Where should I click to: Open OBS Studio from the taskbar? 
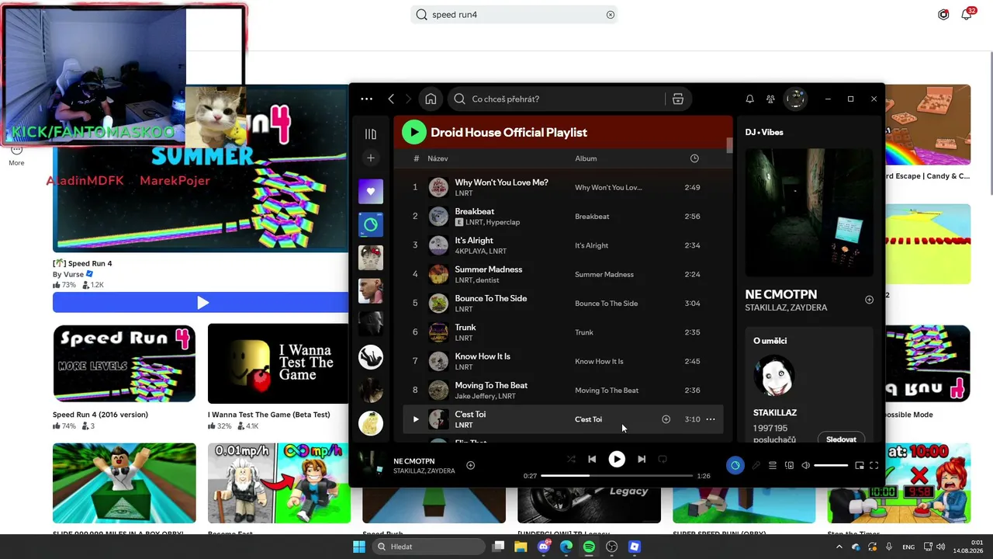click(x=611, y=547)
